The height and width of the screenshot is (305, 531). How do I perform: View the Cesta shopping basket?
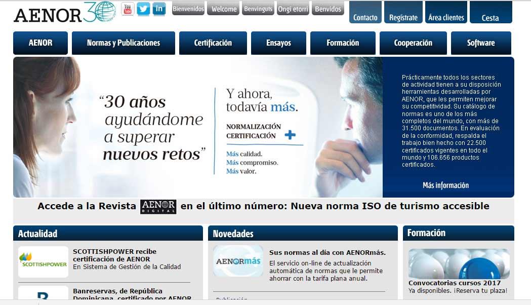491,13
